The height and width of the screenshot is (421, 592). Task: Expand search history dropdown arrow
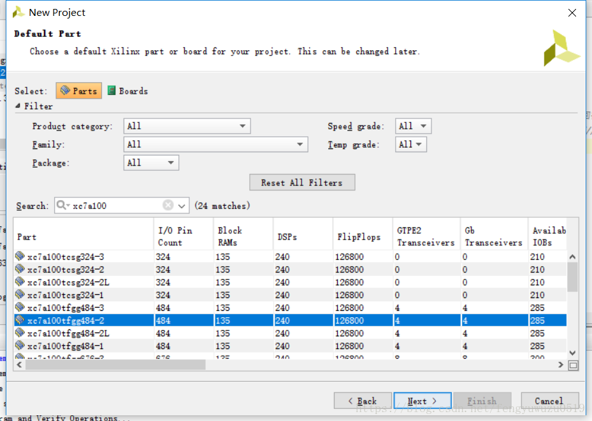tap(182, 206)
